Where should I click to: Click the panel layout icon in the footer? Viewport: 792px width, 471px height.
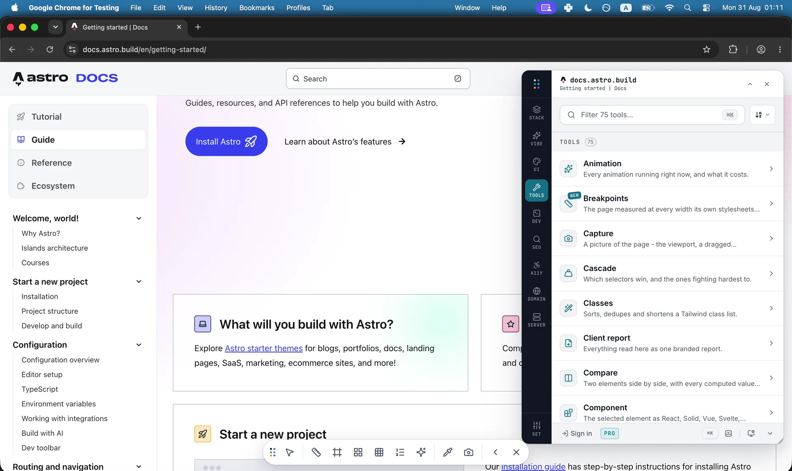point(728,433)
